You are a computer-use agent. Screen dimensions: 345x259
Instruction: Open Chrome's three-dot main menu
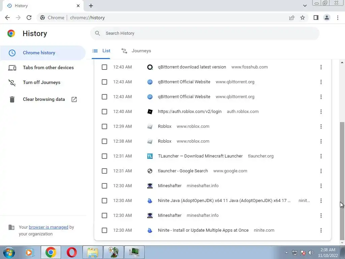click(x=338, y=18)
